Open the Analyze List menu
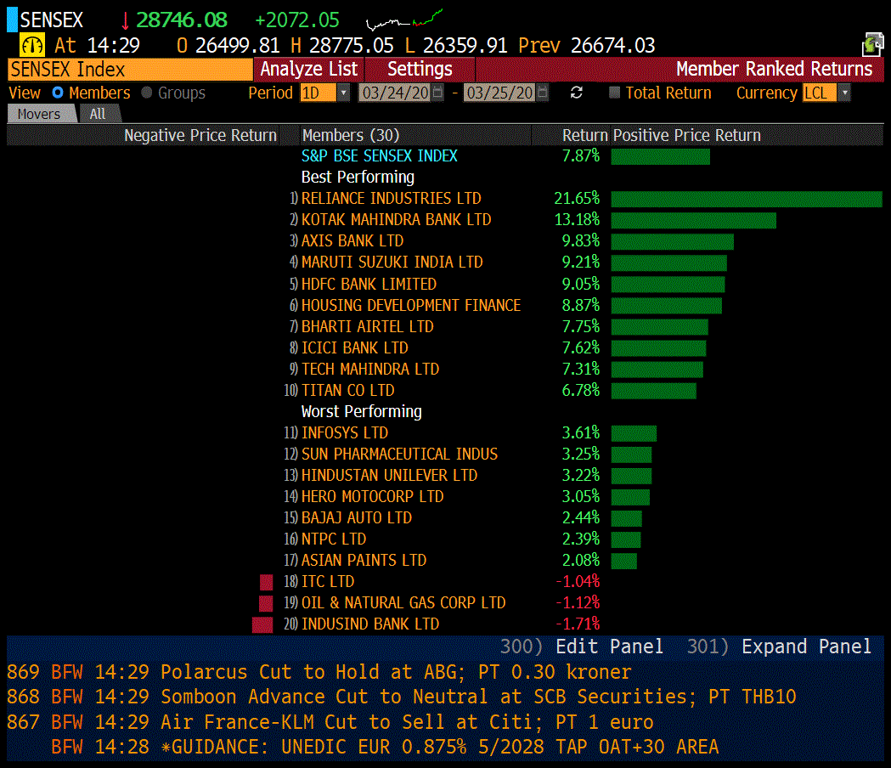This screenshot has width=891, height=768. pos(309,70)
